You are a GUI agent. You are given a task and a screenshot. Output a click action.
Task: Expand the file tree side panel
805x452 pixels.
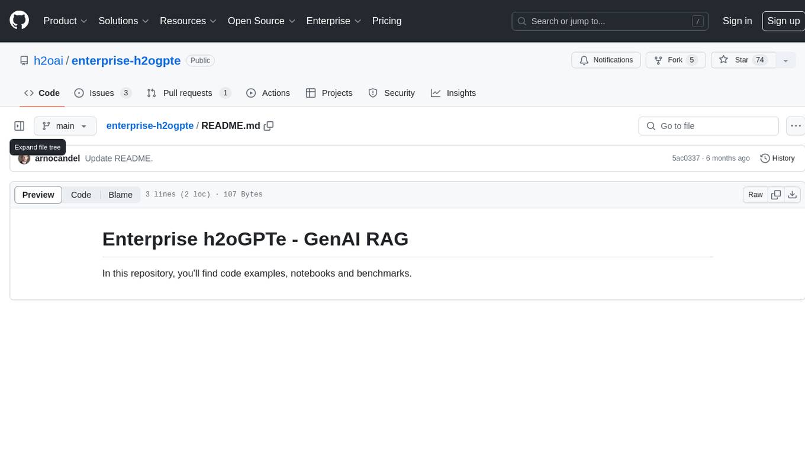click(x=20, y=126)
